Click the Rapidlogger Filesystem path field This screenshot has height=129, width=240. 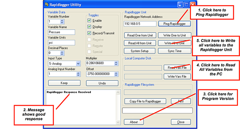click(158, 92)
